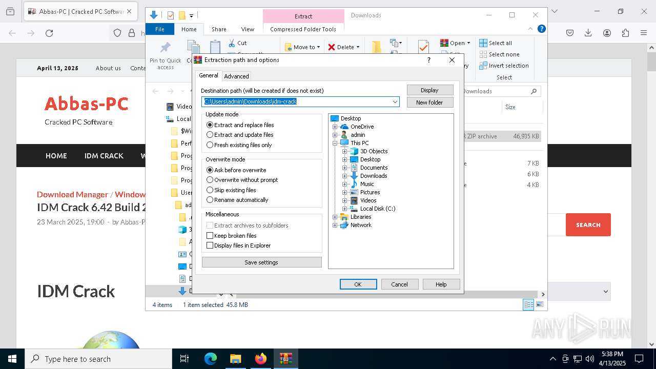This screenshot has width=656, height=369.
Task: Open Help for extraction dialog
Action: pos(441,284)
